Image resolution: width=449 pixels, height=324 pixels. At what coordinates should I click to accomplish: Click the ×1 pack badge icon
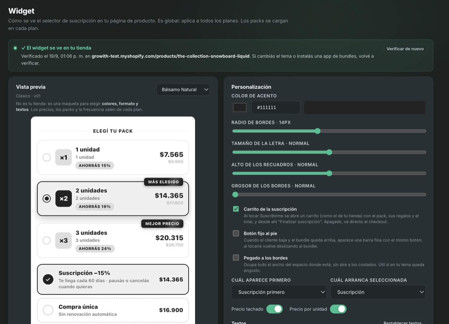pyautogui.click(x=64, y=158)
